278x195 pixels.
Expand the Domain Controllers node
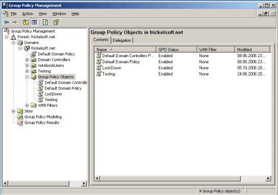point(27,60)
